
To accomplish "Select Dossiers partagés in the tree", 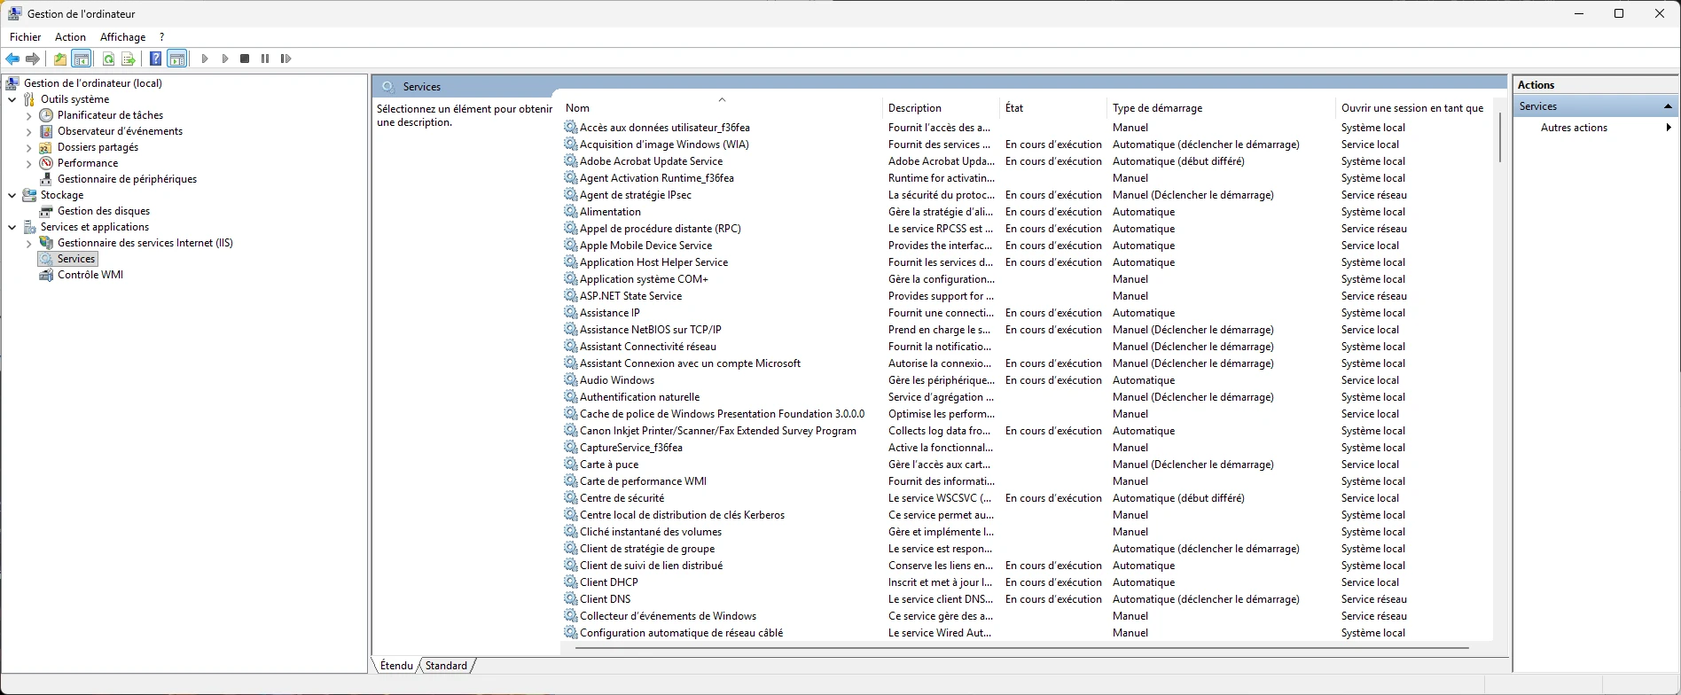I will point(98,147).
